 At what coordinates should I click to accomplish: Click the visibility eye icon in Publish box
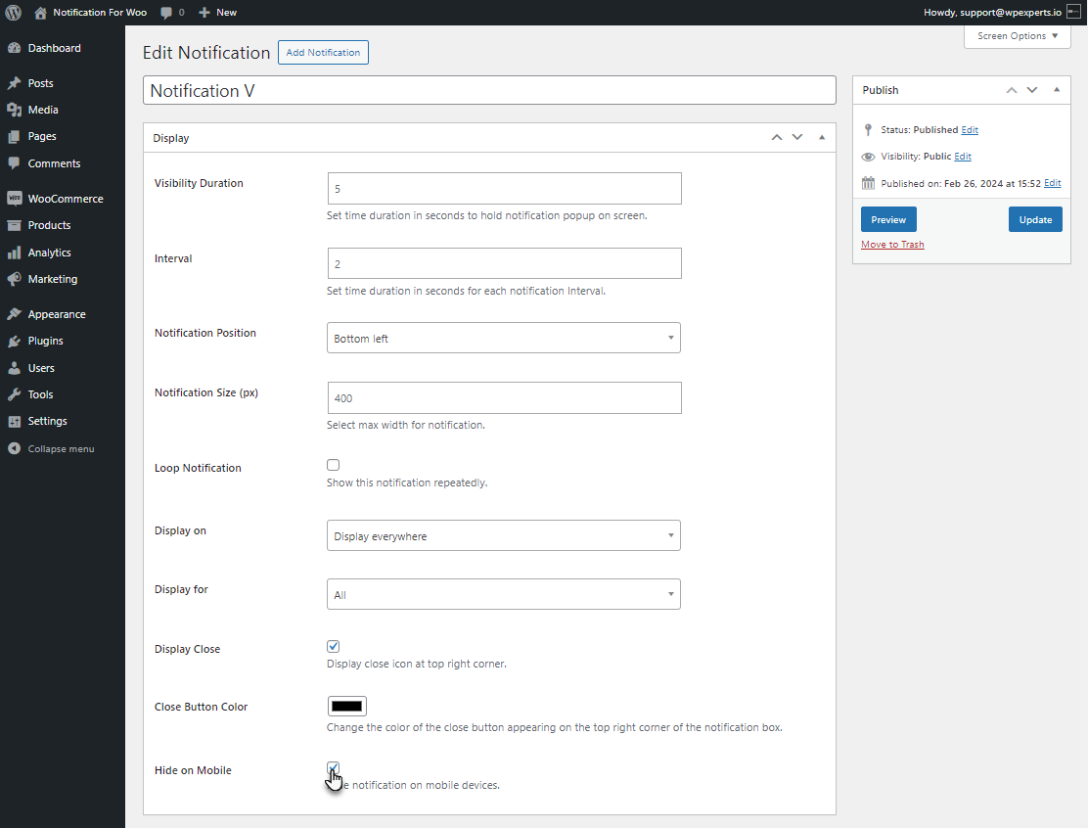click(x=868, y=157)
